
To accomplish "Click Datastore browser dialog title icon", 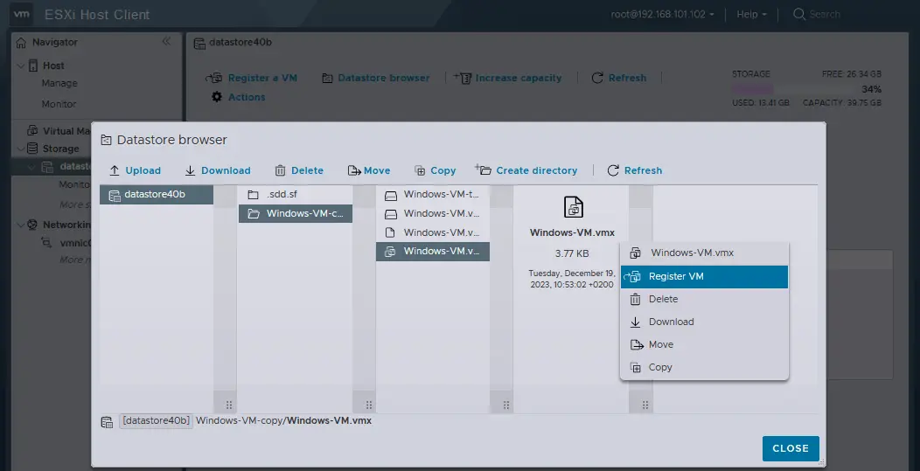I will pos(106,140).
